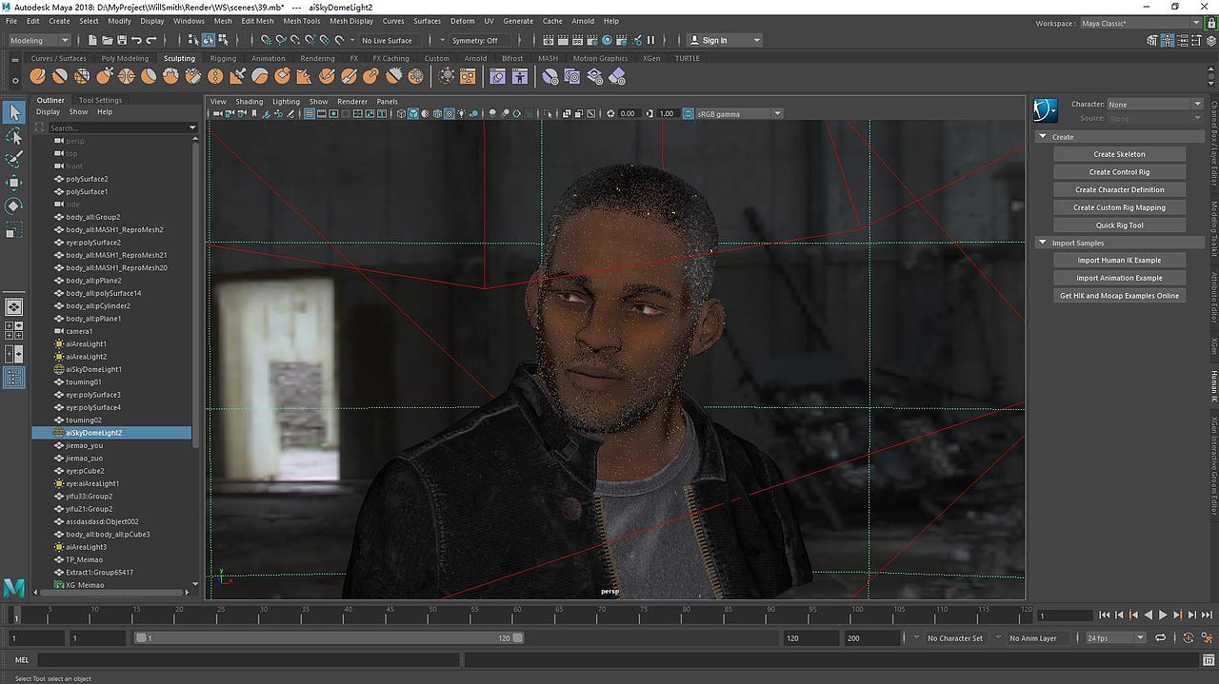Image resolution: width=1219 pixels, height=684 pixels.
Task: Open the Workspace Maya Classic dropdown
Action: point(1142,24)
